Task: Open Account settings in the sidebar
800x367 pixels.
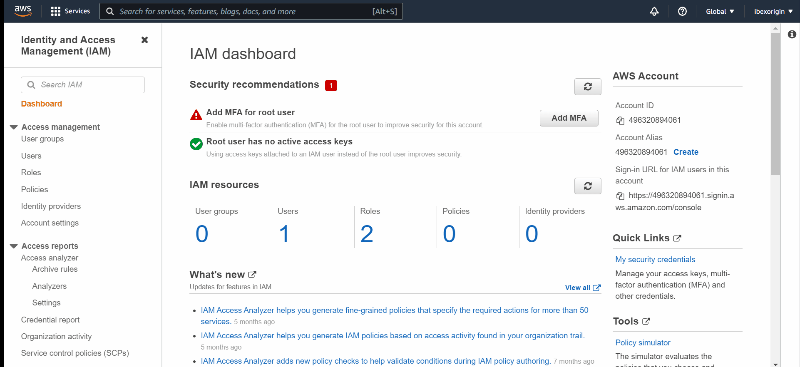Action: 50,223
